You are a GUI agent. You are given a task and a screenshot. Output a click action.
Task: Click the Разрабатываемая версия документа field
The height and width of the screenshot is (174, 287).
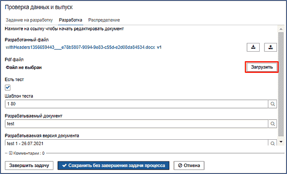click(135, 143)
